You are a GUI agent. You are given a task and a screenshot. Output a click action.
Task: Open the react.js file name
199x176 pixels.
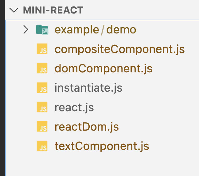(74, 108)
